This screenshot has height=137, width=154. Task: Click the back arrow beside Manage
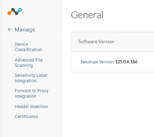coord(10,29)
